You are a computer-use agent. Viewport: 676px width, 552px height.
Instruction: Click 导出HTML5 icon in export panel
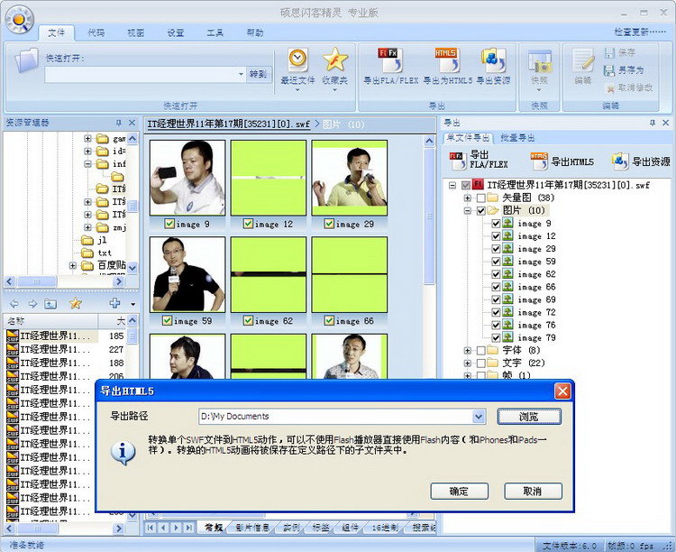click(x=540, y=161)
